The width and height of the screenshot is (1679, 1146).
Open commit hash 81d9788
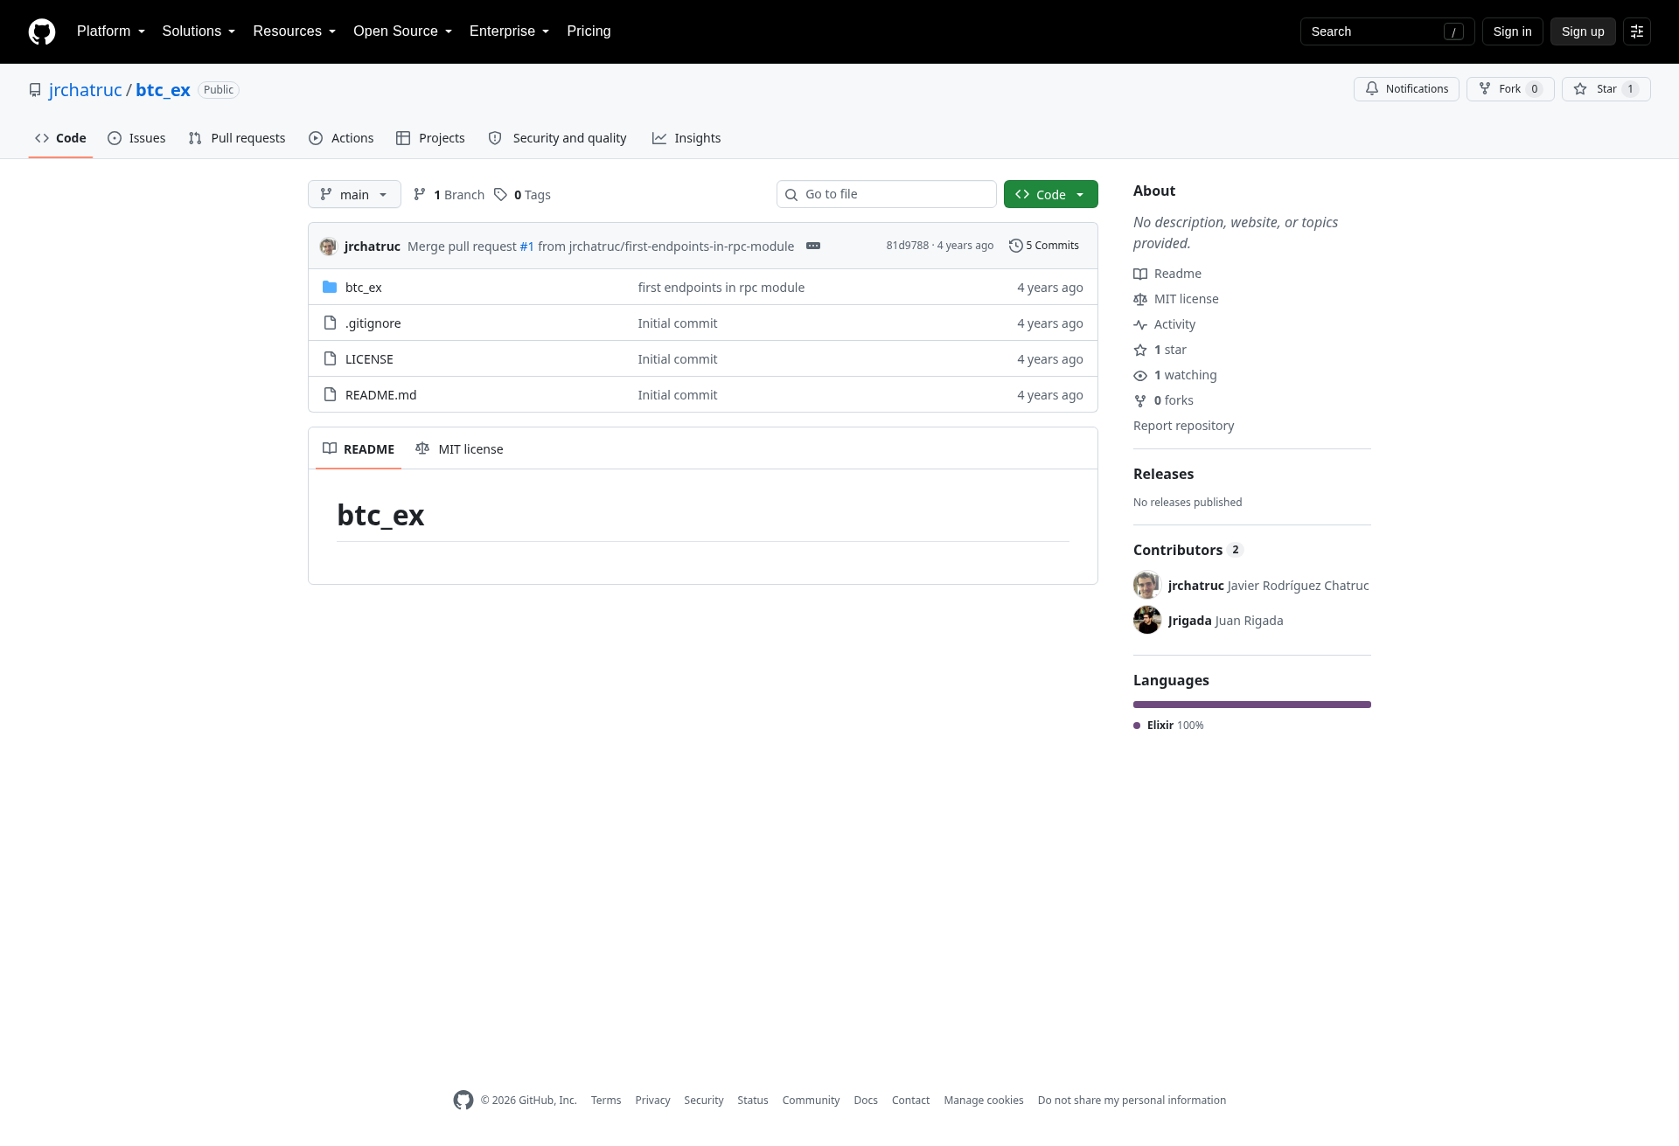point(908,246)
